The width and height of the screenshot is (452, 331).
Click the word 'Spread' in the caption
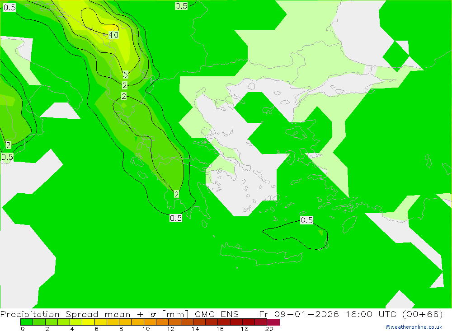82,314
